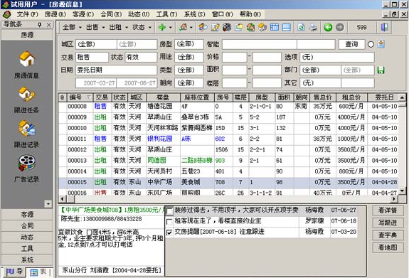Expand the 状态 toolbar dropdown

142,27
